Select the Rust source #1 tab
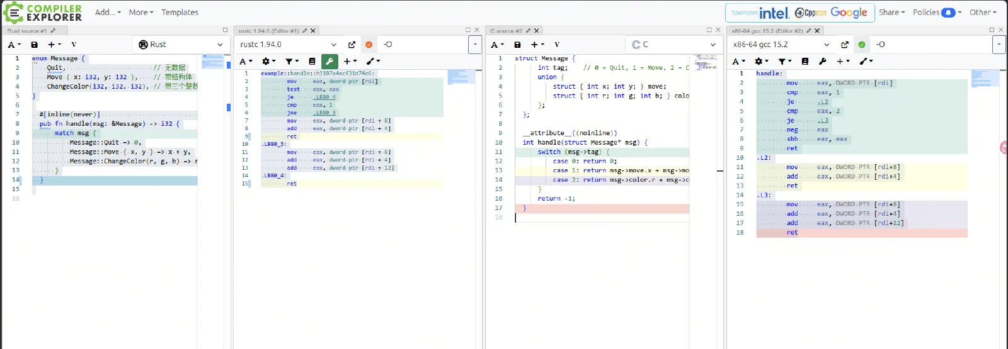This screenshot has height=349, width=1008. click(x=27, y=30)
